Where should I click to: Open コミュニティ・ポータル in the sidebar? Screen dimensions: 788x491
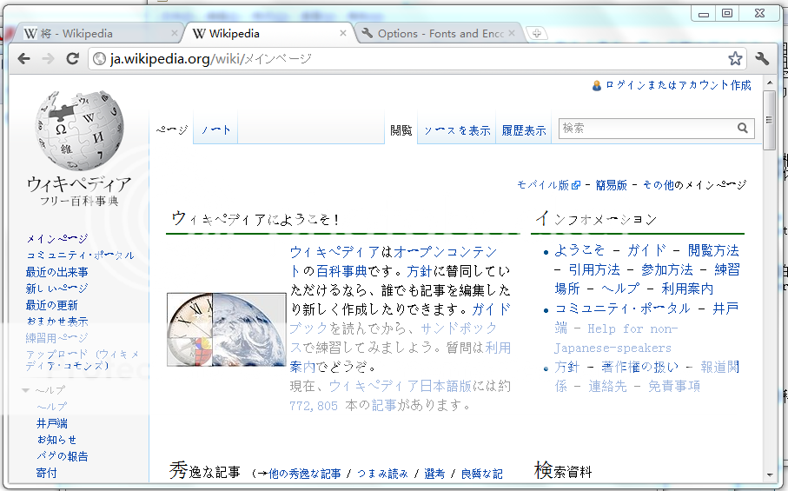[80, 255]
